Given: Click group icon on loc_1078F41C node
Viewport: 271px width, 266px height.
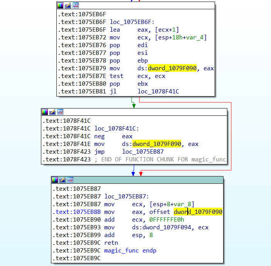Looking at the screenshot, I should coord(60,112).
